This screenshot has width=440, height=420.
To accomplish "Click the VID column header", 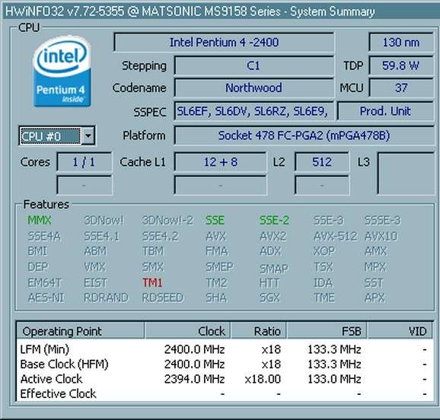I will coord(400,331).
